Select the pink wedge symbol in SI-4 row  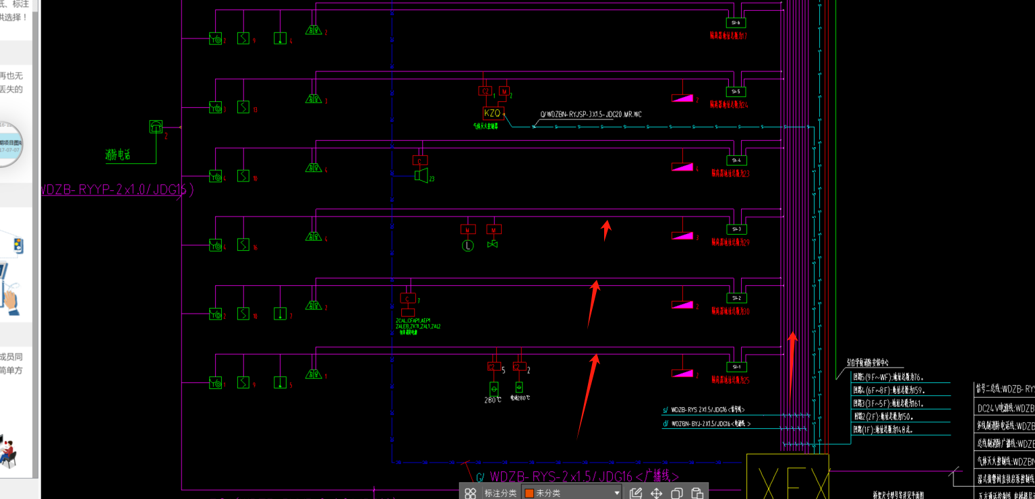[x=682, y=167]
